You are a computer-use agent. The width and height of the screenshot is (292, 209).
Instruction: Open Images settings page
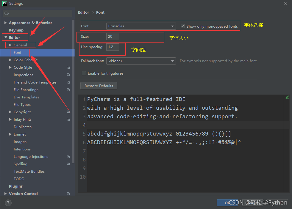pos(20,142)
